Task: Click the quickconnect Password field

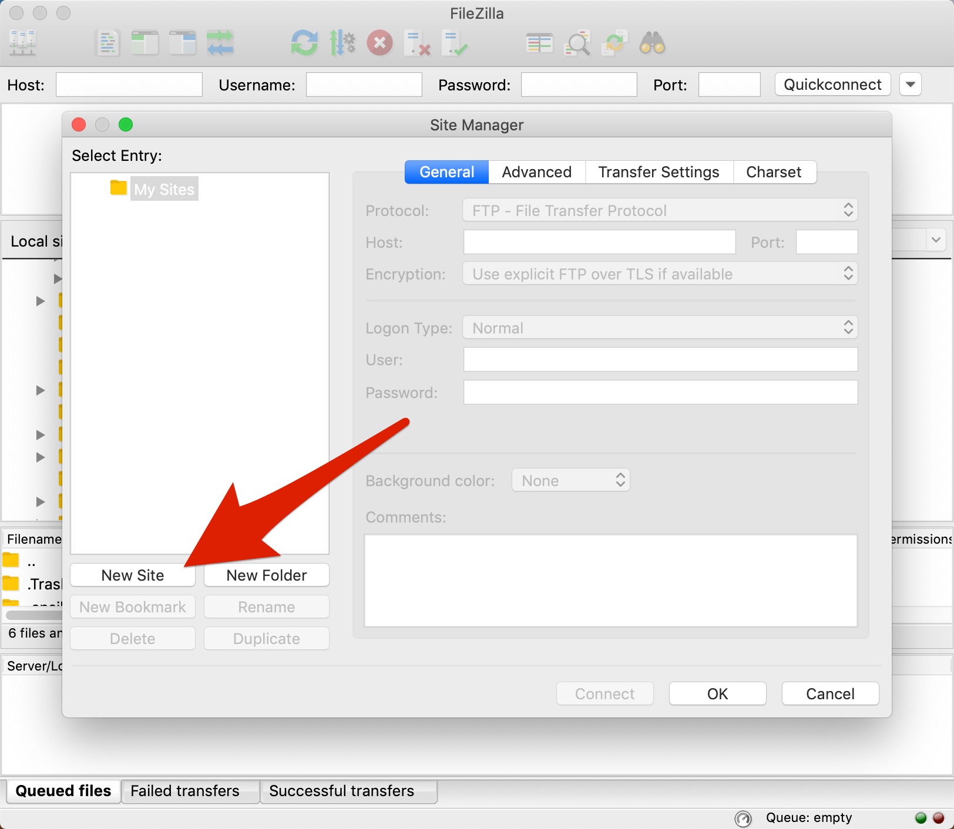Action: point(579,85)
